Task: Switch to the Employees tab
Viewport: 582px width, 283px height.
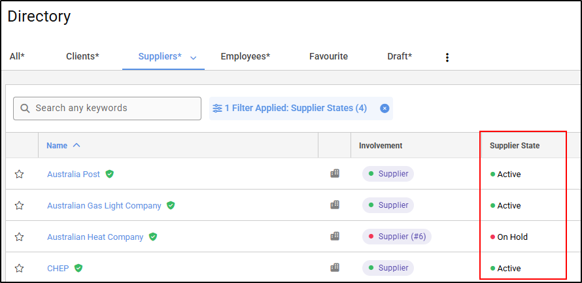Action: coord(245,57)
